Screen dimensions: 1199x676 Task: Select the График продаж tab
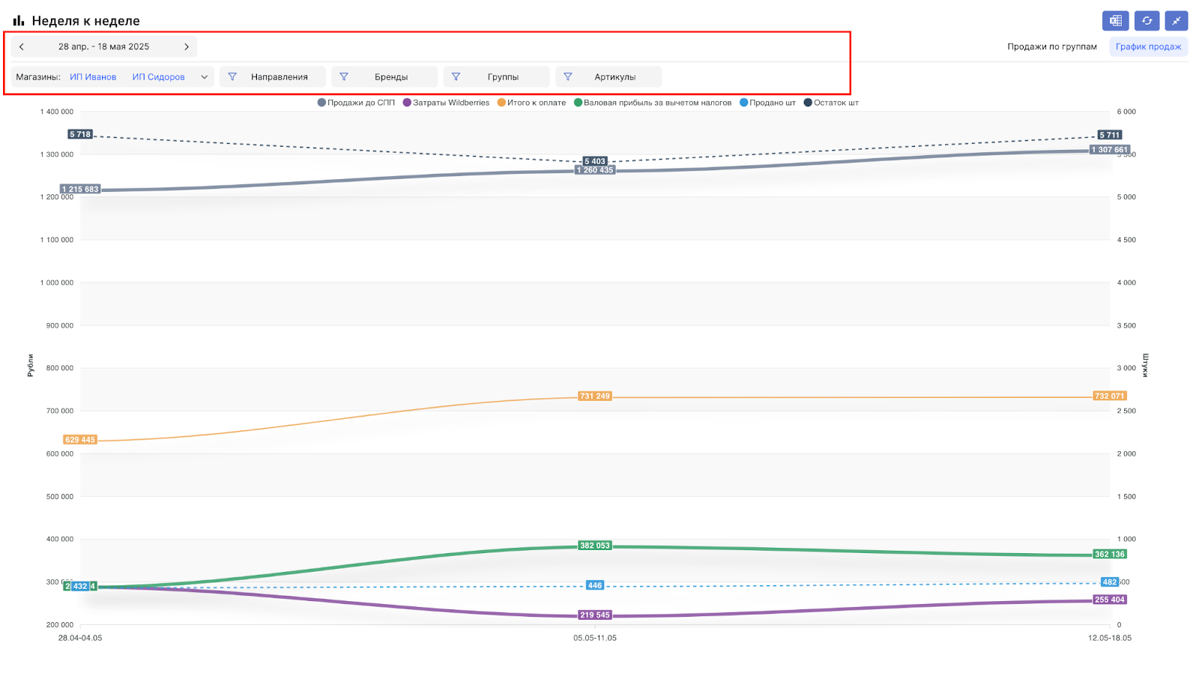coord(1148,46)
